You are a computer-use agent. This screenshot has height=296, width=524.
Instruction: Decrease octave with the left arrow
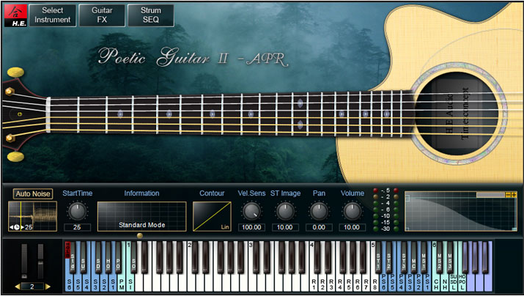point(18,286)
